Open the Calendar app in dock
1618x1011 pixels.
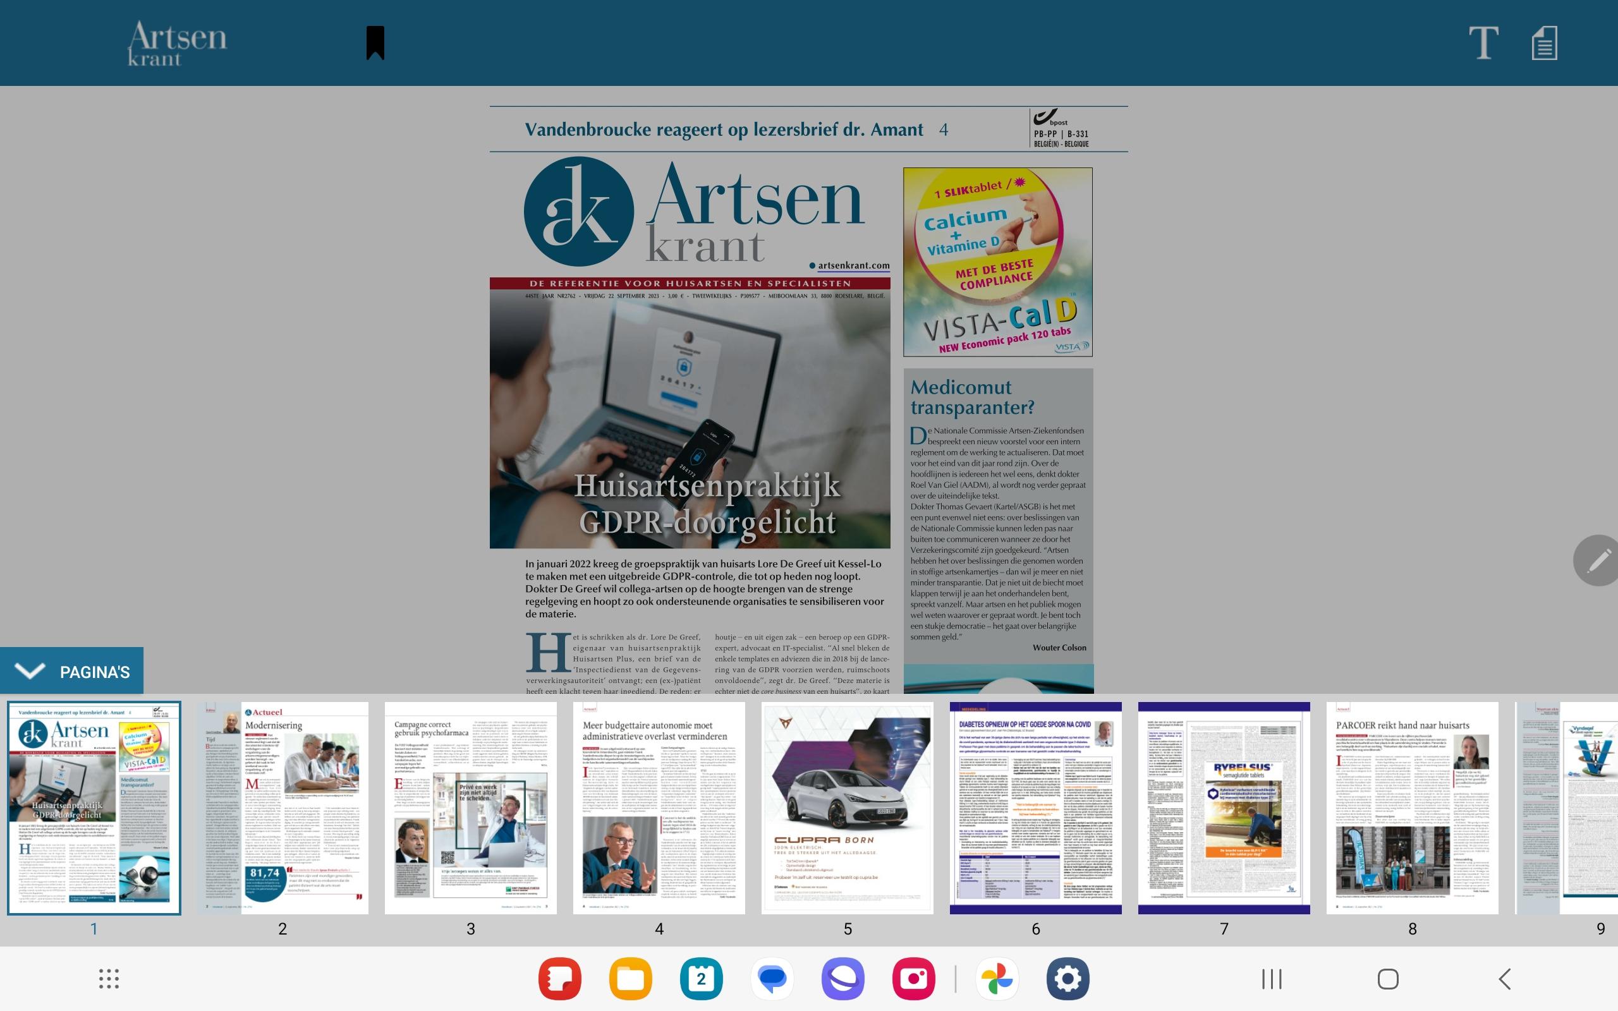click(702, 979)
